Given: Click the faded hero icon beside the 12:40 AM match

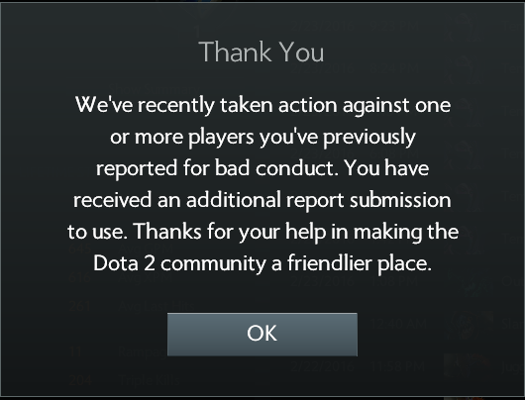Looking at the screenshot, I should 469,323.
